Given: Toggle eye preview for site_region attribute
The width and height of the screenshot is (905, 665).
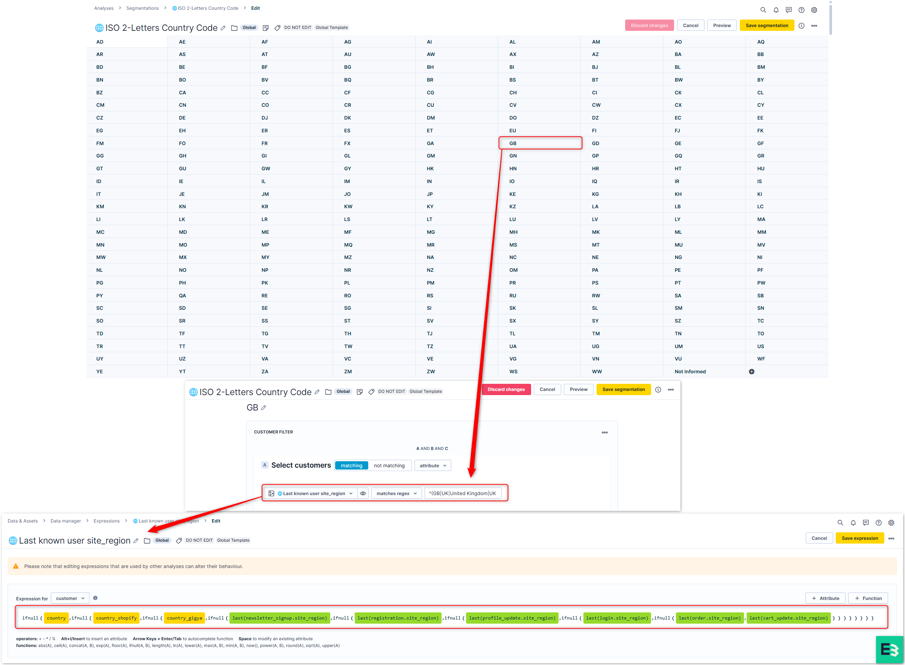Looking at the screenshot, I should pyautogui.click(x=363, y=493).
